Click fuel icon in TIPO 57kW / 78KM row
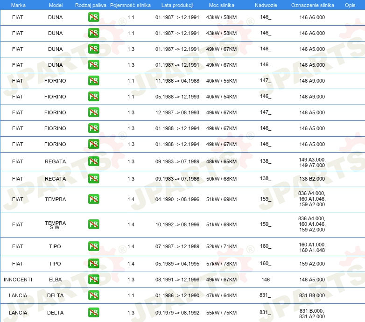 click(x=93, y=263)
